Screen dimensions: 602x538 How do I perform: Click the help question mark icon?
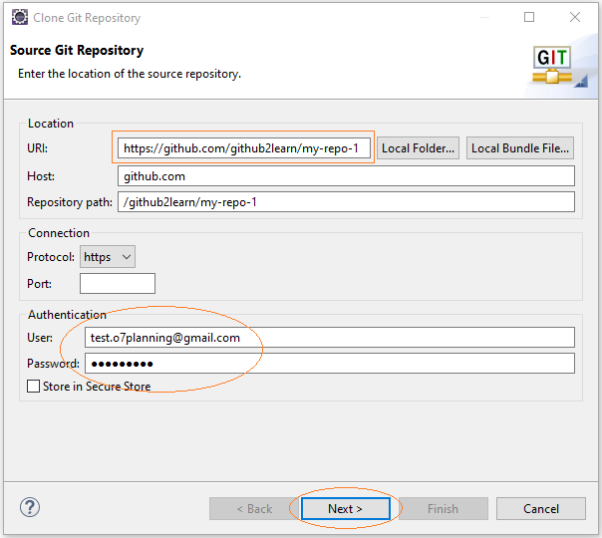point(30,508)
